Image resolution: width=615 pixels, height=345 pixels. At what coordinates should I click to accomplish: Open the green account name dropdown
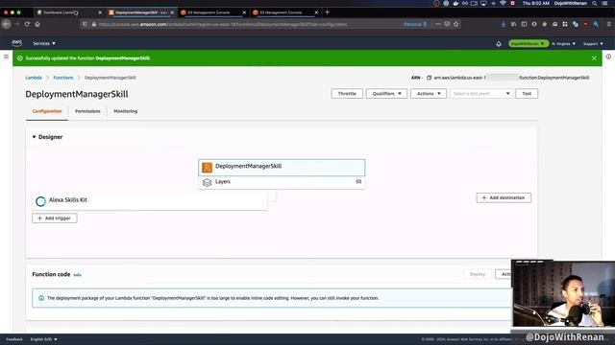click(529, 44)
